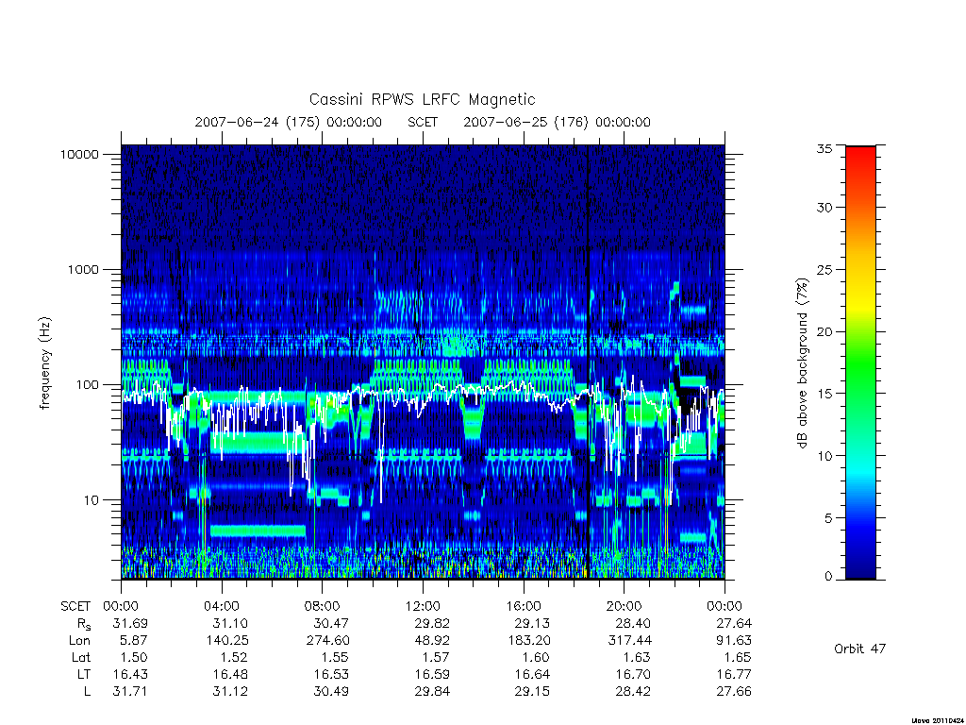This screenshot has width=966, height=725.
Task: Click the Rs value '29.82'
Action: 432,623
